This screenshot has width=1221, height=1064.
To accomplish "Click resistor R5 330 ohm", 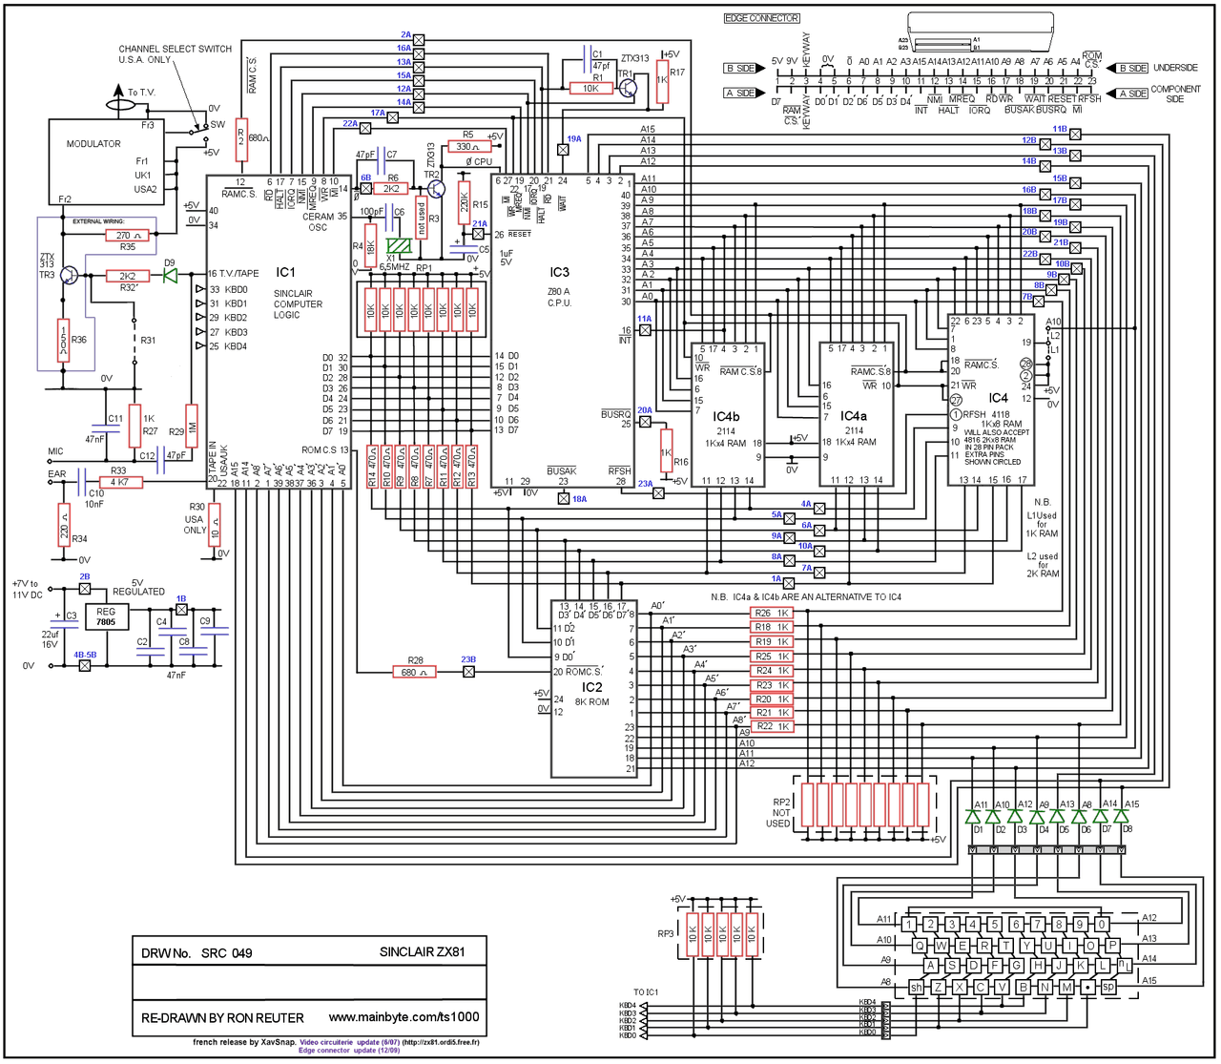I will (469, 147).
